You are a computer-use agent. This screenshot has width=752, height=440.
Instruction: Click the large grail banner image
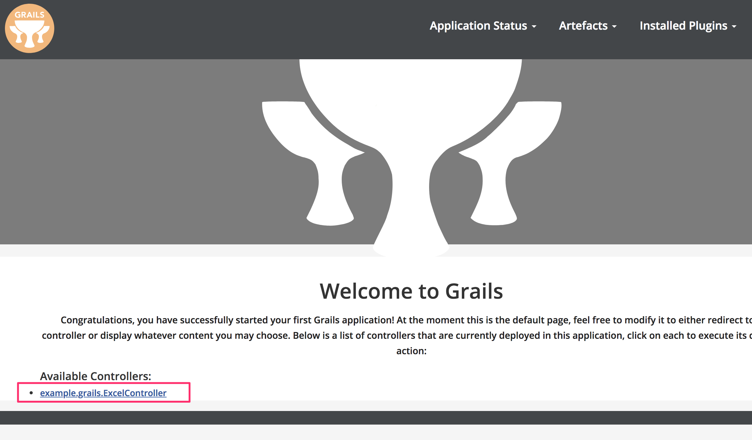(x=412, y=158)
